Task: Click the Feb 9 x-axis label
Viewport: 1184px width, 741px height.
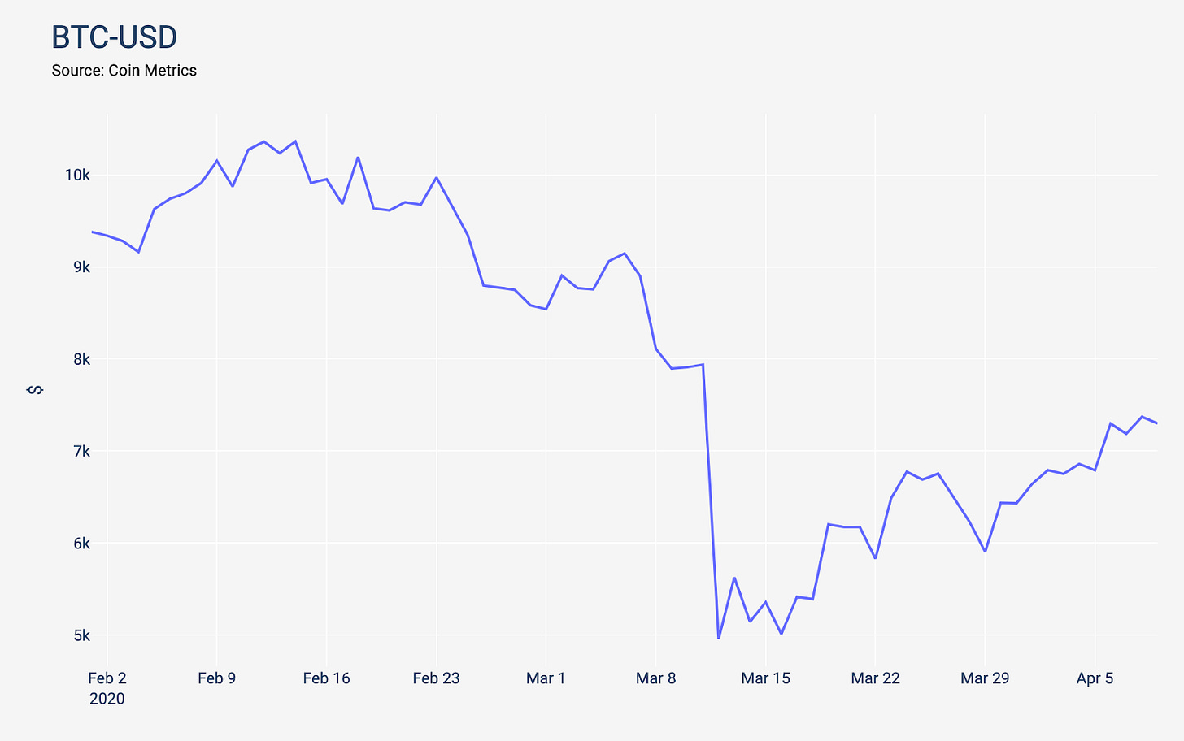Action: tap(216, 678)
